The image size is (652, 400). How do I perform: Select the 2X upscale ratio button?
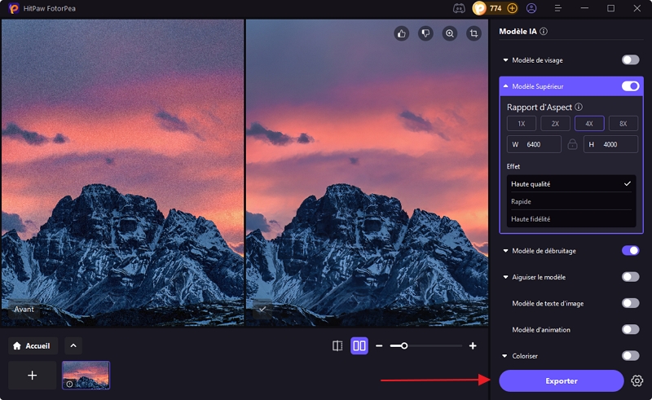coord(555,124)
